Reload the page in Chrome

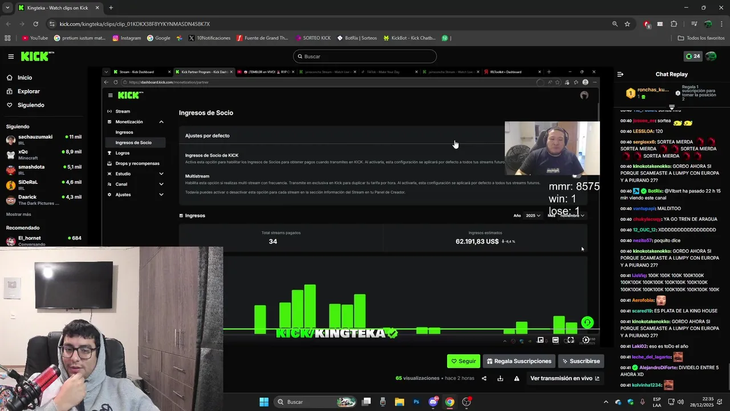35,24
